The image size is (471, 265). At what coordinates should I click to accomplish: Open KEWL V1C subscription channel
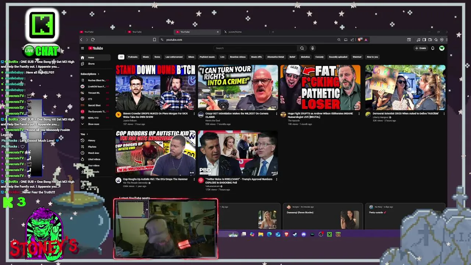pos(95,118)
